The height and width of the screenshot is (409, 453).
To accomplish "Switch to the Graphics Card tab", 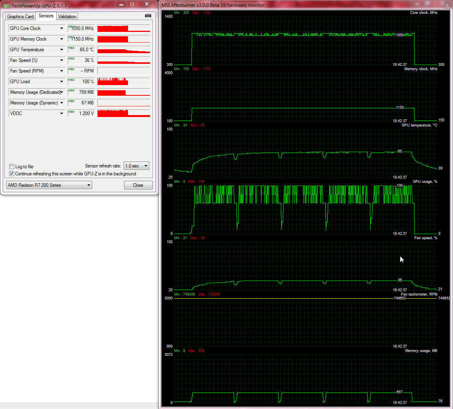I will pos(20,17).
